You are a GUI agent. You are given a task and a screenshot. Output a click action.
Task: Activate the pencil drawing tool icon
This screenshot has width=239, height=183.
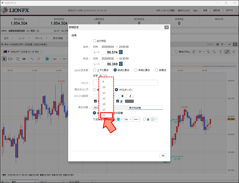pos(227,52)
